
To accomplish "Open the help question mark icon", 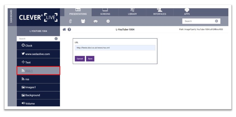I will tap(69, 30).
